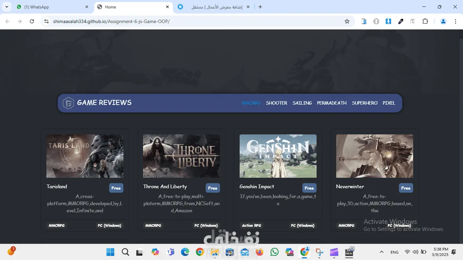Launch Microsoft Edge from the taskbar

185,252
